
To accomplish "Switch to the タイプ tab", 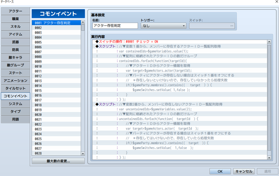I will [x=16, y=111].
